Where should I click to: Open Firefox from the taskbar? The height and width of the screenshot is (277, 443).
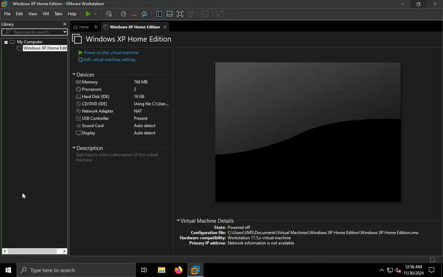tap(178, 270)
